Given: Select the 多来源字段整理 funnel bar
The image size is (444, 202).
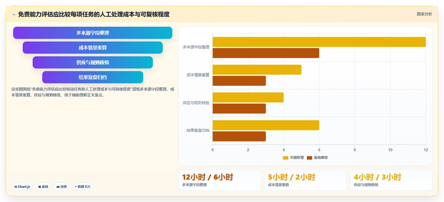Looking at the screenshot, I should click(93, 33).
